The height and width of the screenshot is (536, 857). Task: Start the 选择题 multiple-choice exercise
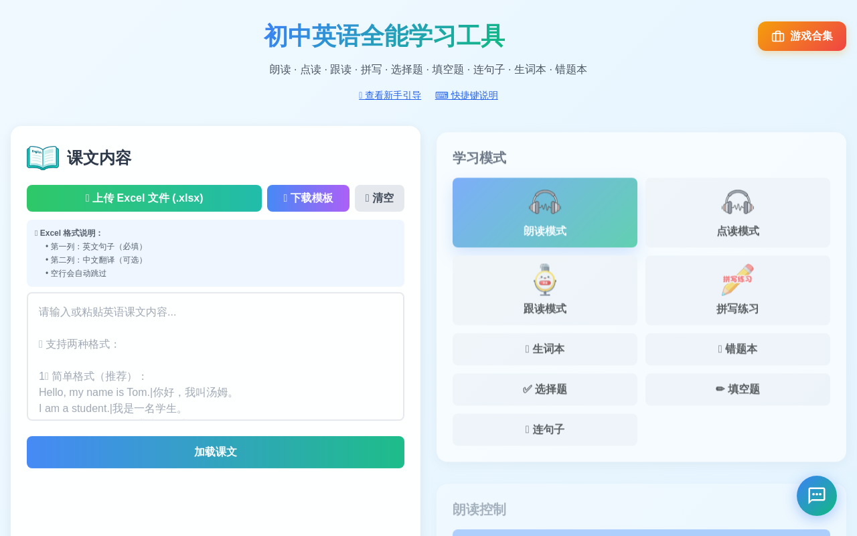point(544,389)
